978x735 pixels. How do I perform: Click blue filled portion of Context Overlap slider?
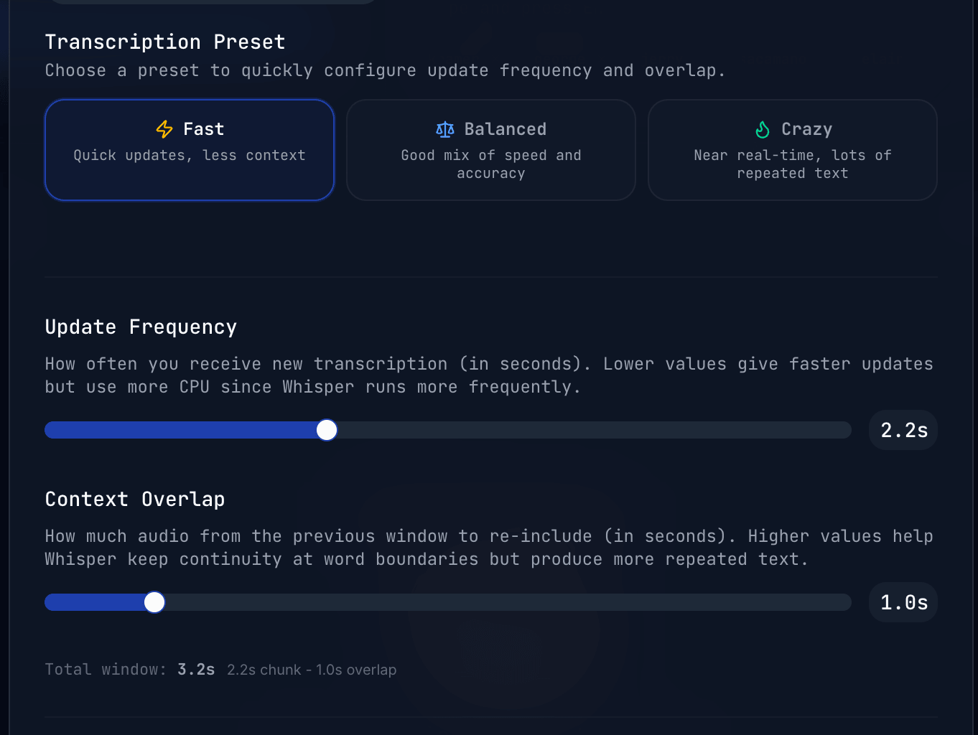click(93, 602)
